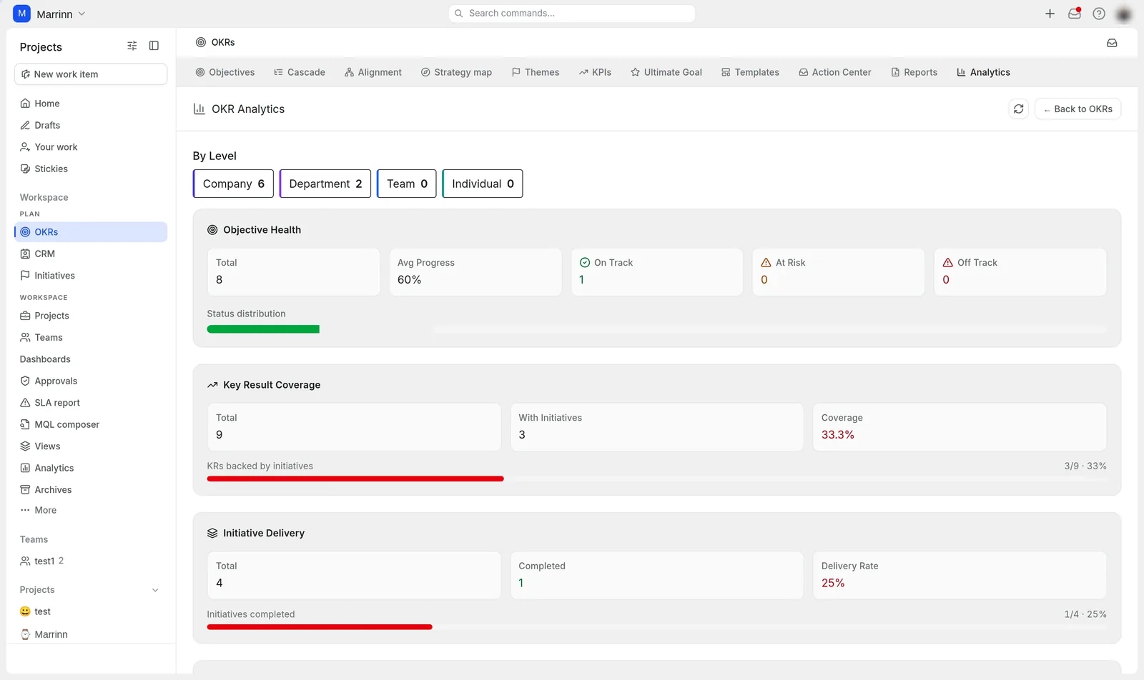Viewport: 1144px width, 680px height.
Task: Open the Themes tab
Action: click(x=536, y=72)
